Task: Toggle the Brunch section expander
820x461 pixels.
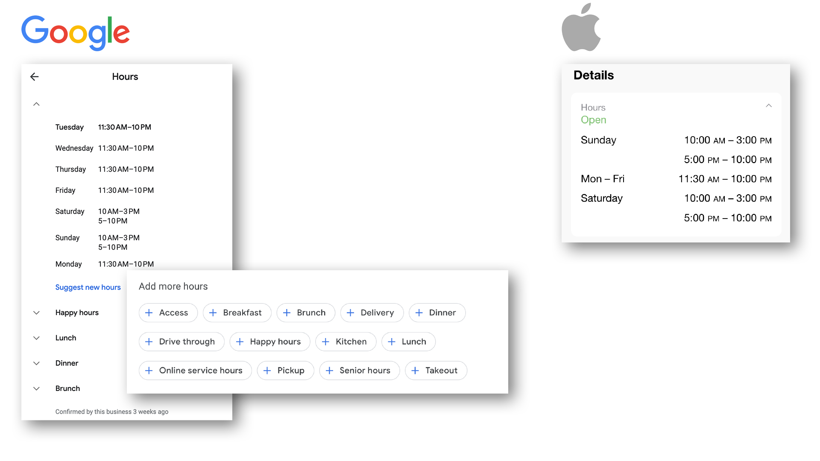Action: tap(36, 388)
